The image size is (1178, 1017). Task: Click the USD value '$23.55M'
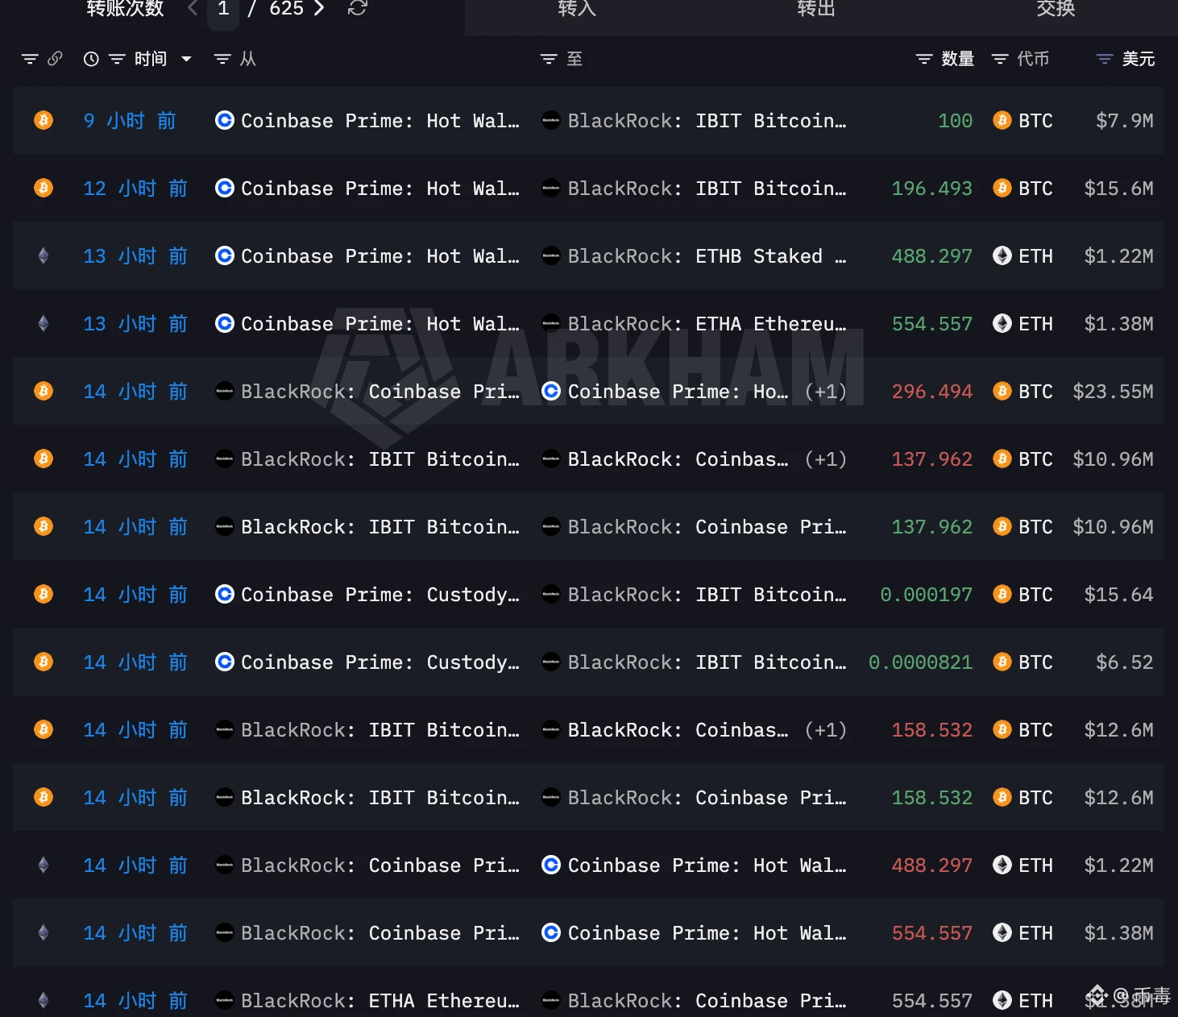click(x=1113, y=391)
